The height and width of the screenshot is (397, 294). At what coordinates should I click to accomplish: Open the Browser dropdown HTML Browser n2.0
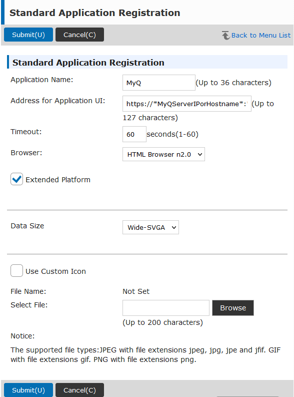point(163,154)
